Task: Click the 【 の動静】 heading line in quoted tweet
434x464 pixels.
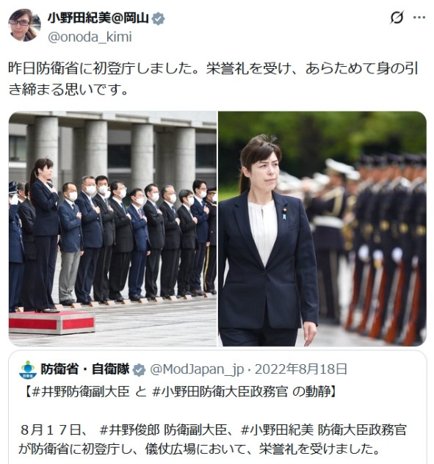Action: click(x=180, y=392)
